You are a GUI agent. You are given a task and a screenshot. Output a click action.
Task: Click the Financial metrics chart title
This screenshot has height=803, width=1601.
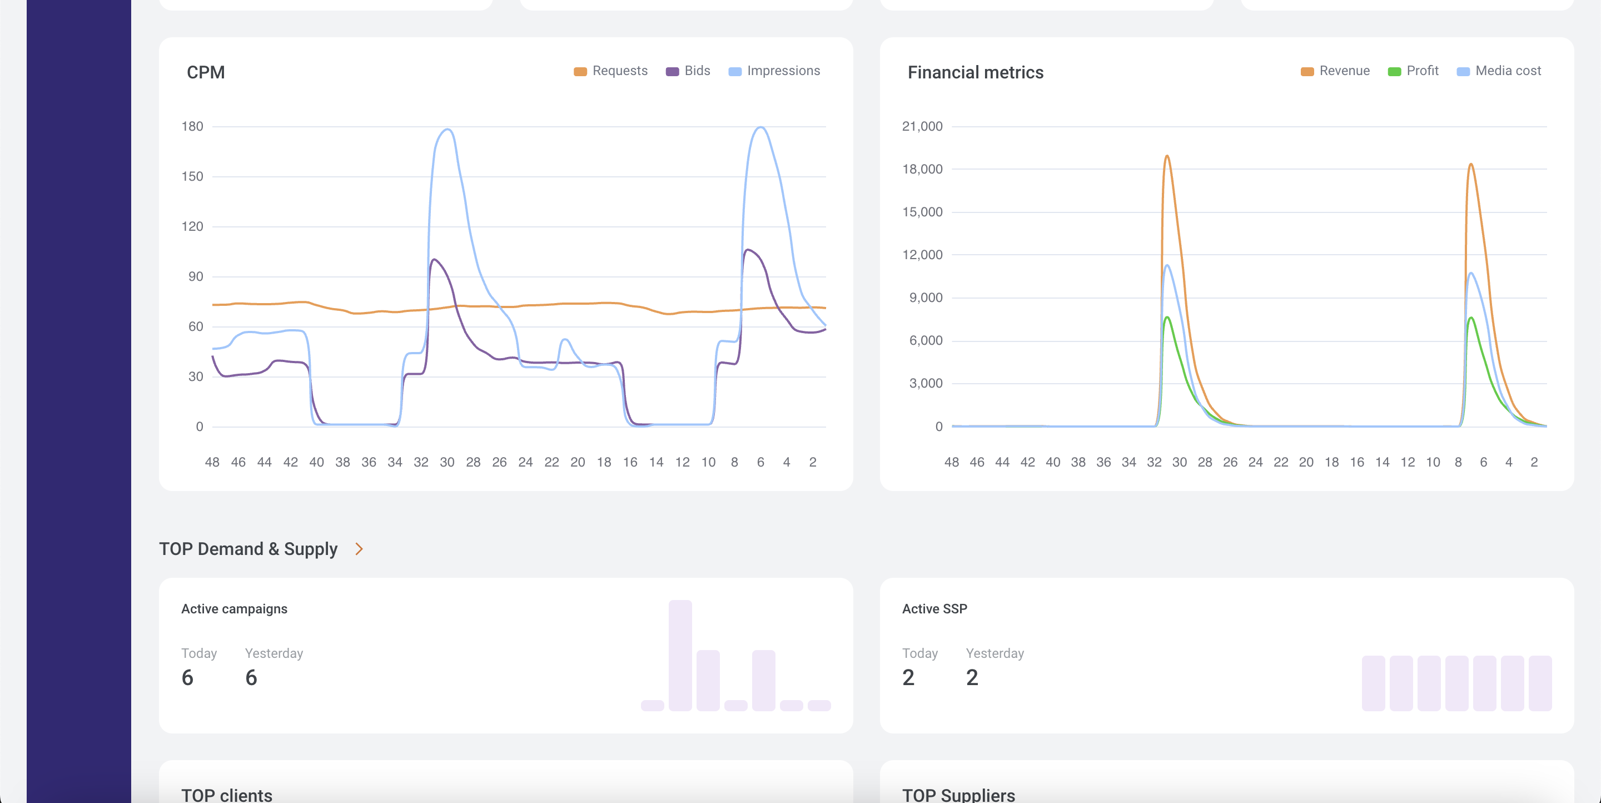click(975, 73)
